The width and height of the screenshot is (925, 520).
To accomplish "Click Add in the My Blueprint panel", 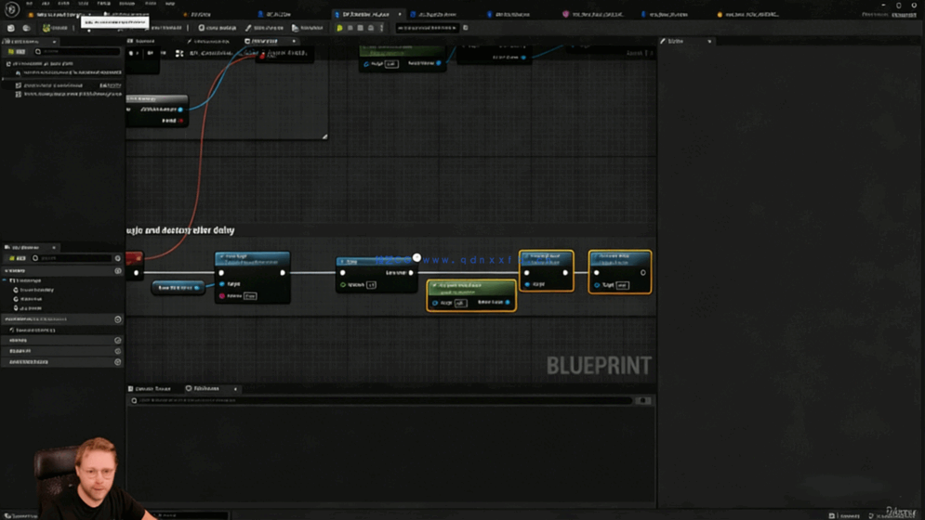I will click(x=17, y=258).
